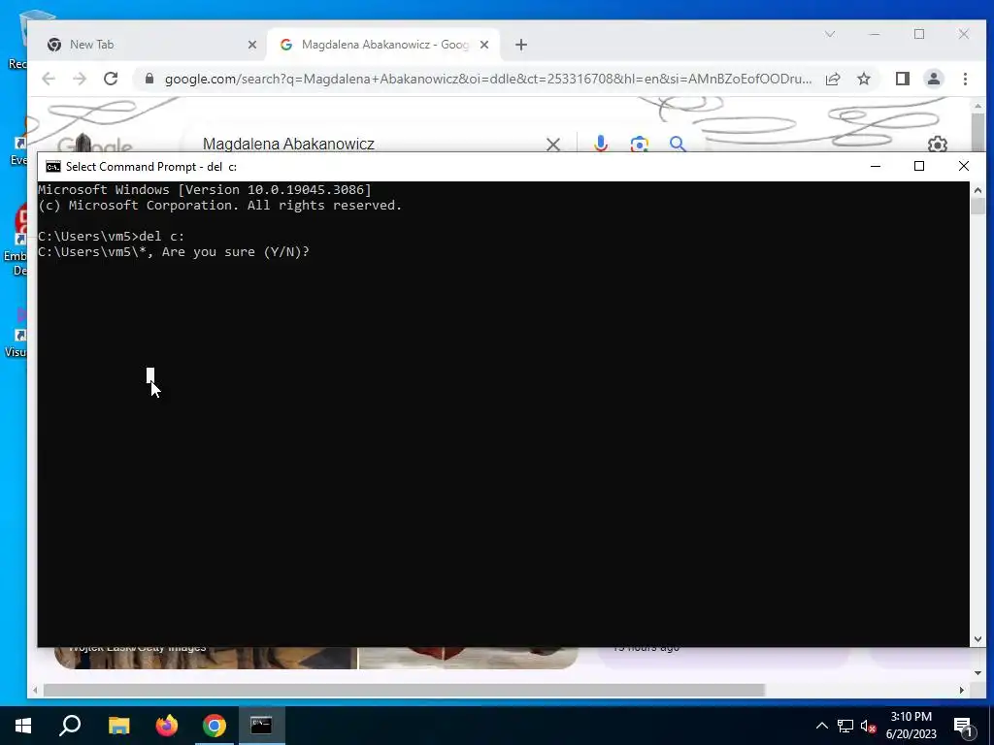Open the network tray icon
This screenshot has width=994, height=745.
pyautogui.click(x=845, y=726)
